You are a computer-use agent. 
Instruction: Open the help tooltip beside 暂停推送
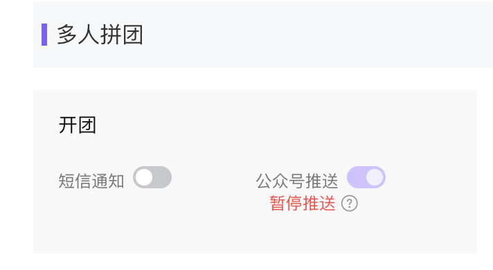click(x=349, y=204)
